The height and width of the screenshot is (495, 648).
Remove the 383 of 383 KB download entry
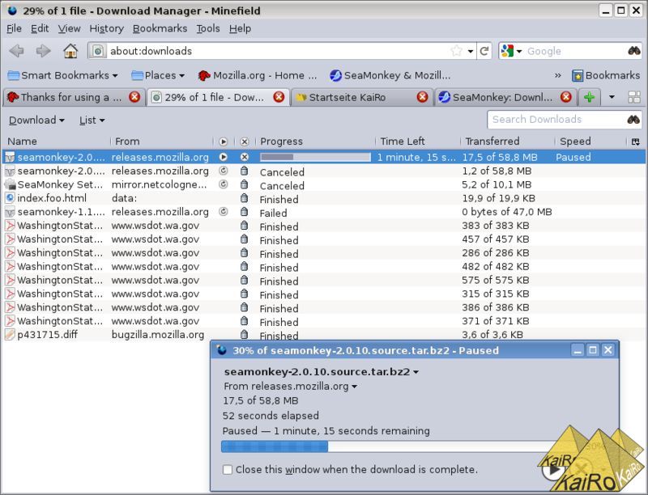[x=245, y=225]
